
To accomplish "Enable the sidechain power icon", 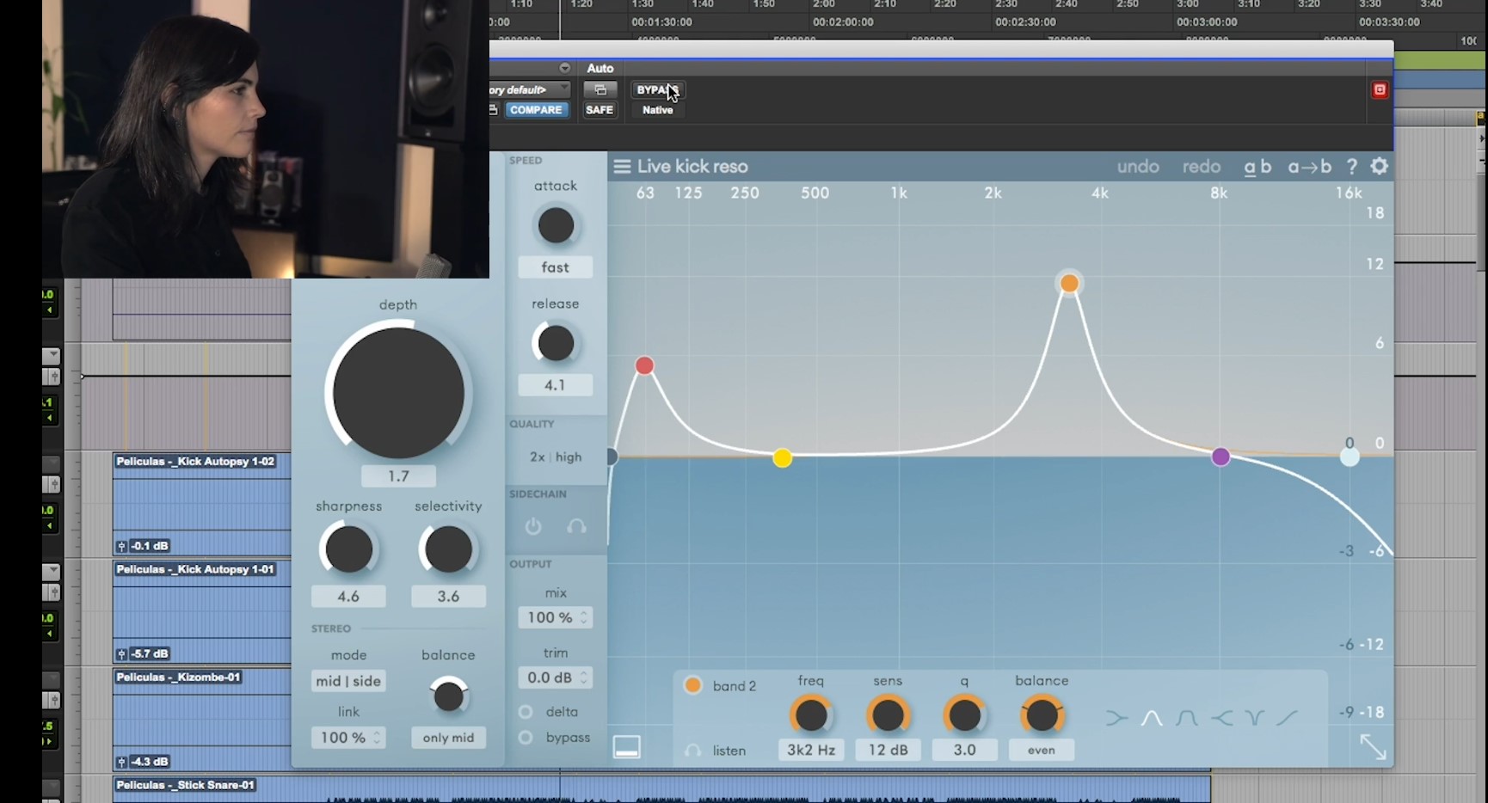I will click(533, 526).
